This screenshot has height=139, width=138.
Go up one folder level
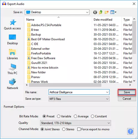(101, 12)
